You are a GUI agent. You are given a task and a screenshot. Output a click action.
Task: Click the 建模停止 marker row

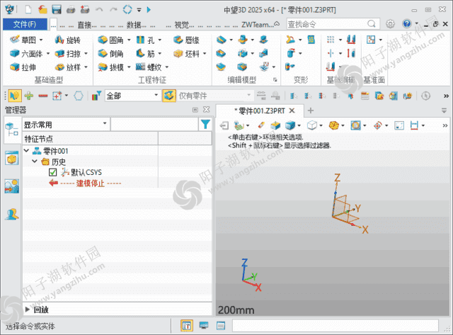click(x=86, y=183)
